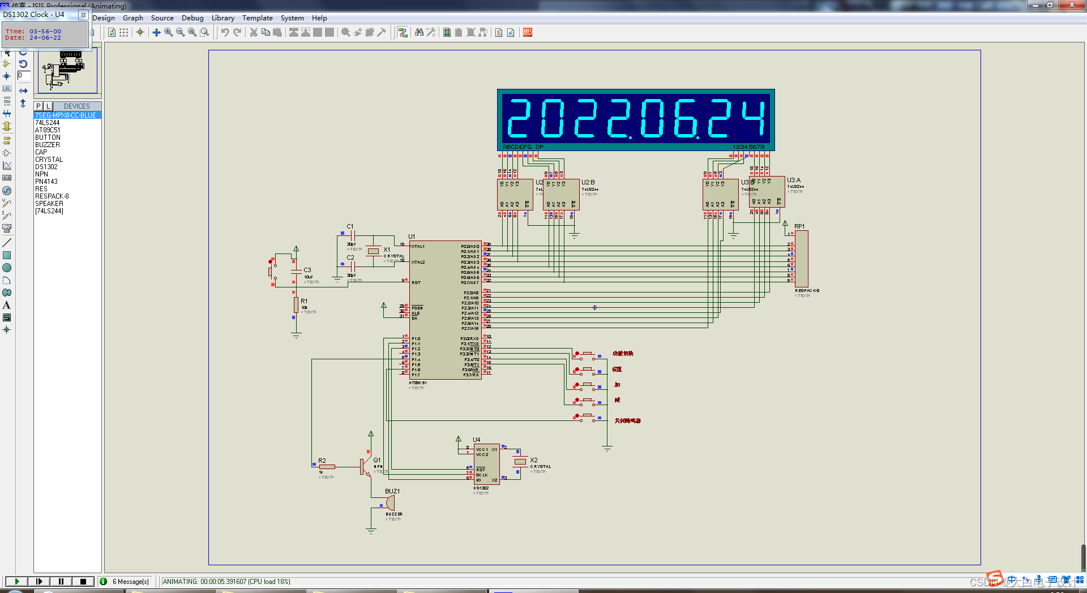Switch to ARES PCB layout
Image resolution: width=1087 pixels, height=593 pixels.
tap(528, 33)
